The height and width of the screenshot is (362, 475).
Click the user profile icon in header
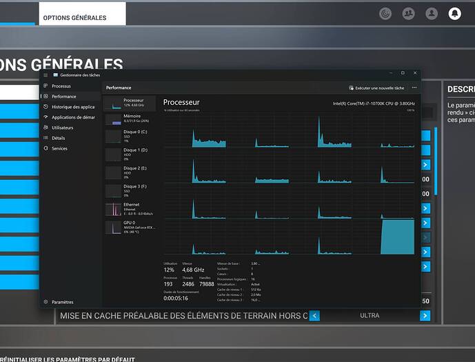(432, 13)
